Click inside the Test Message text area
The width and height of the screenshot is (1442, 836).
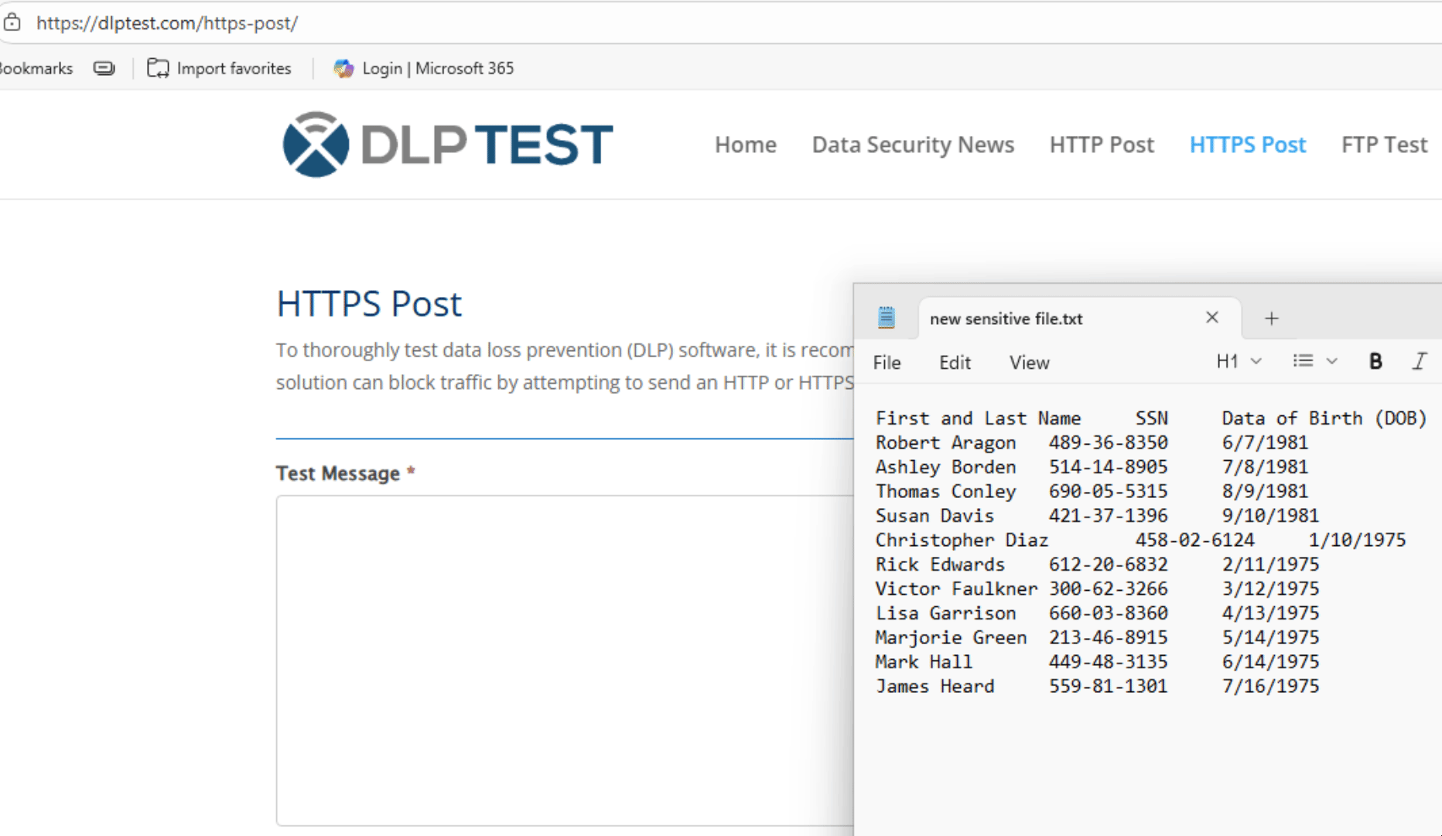point(542,657)
